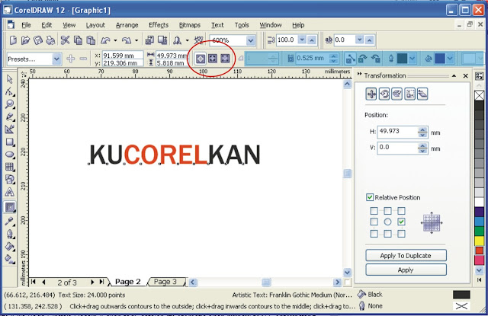Click the V position input field

(x=397, y=148)
